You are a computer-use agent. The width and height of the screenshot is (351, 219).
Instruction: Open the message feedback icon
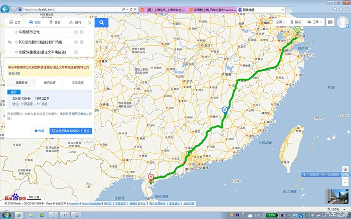(331, 22)
